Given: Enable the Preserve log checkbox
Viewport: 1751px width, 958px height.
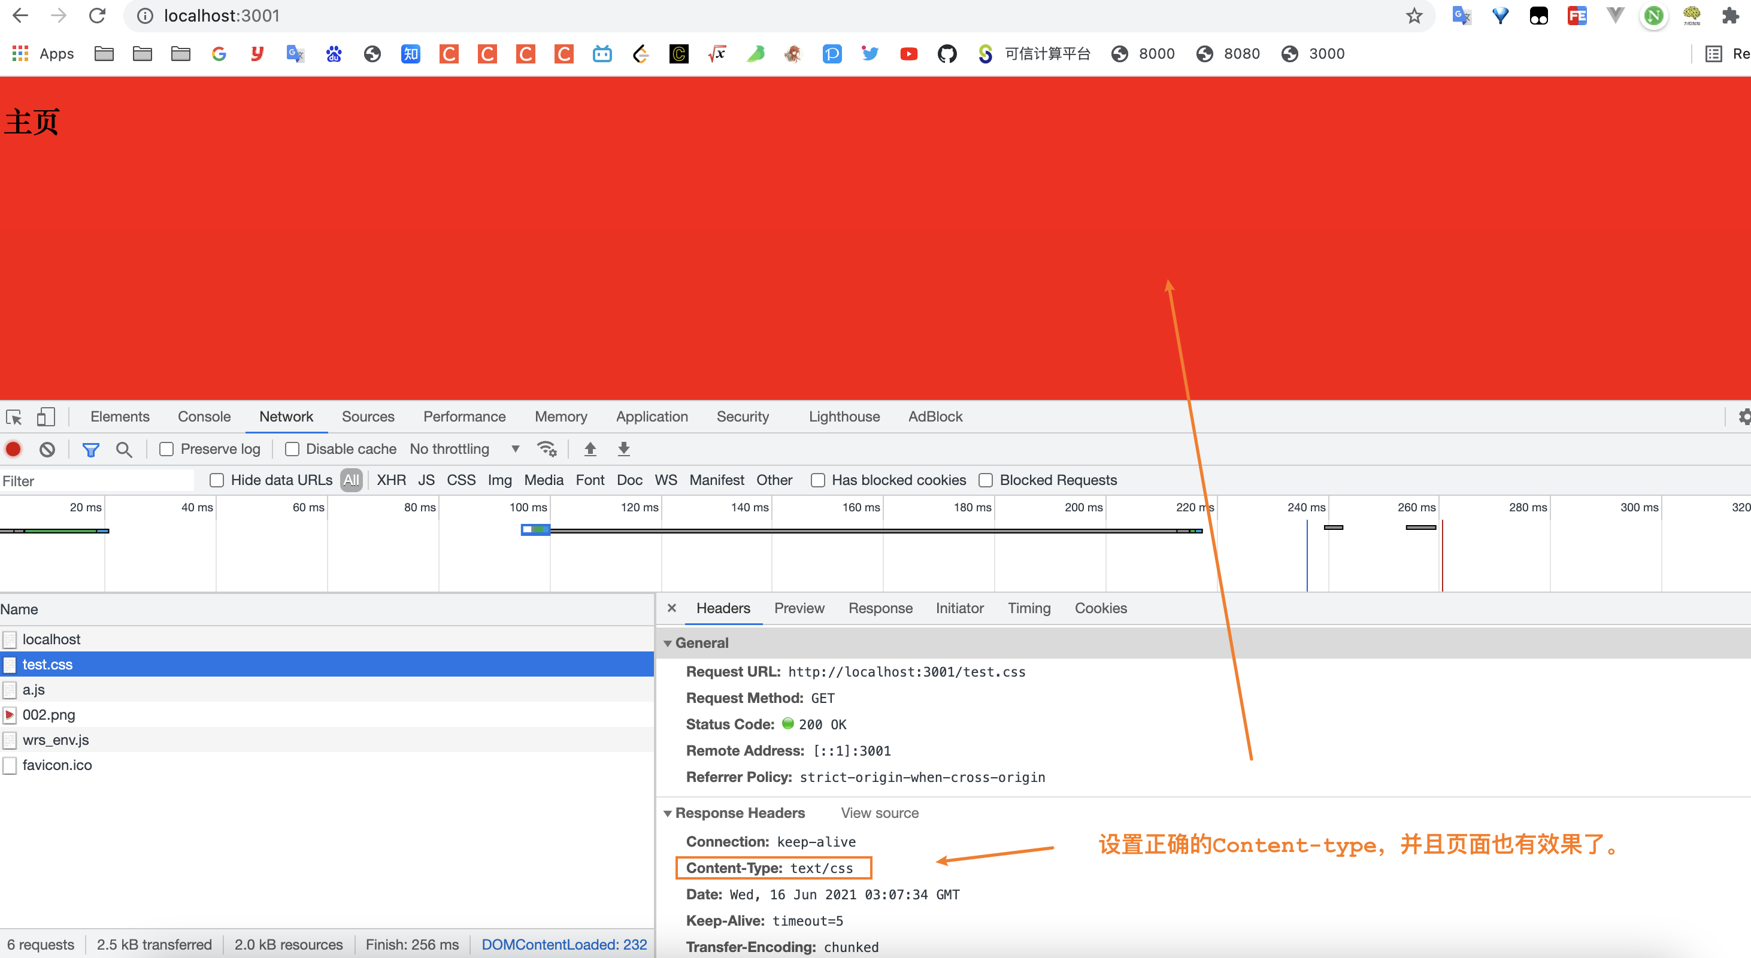Looking at the screenshot, I should coord(166,449).
